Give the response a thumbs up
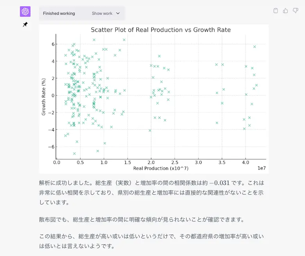 pos(285,11)
